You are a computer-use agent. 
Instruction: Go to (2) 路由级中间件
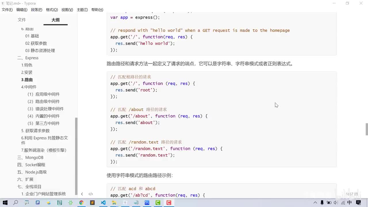click(x=44, y=101)
